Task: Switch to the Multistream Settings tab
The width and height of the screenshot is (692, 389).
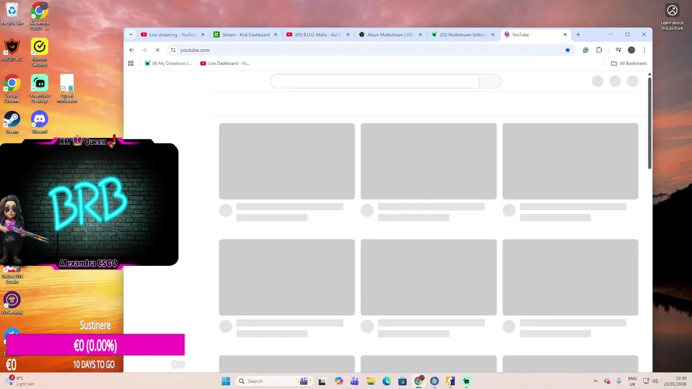Action: 463,35
